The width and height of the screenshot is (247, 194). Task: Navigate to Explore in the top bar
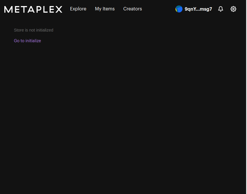78,9
